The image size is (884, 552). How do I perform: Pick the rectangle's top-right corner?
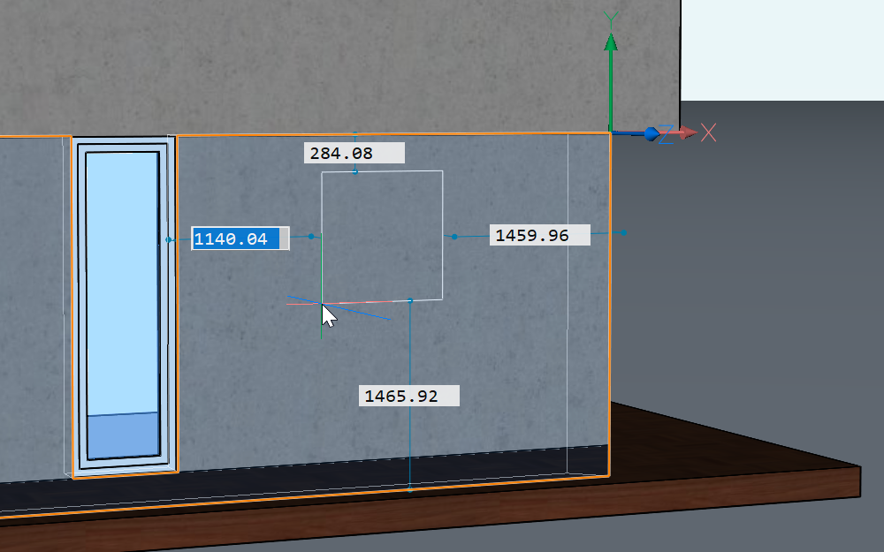(442, 170)
